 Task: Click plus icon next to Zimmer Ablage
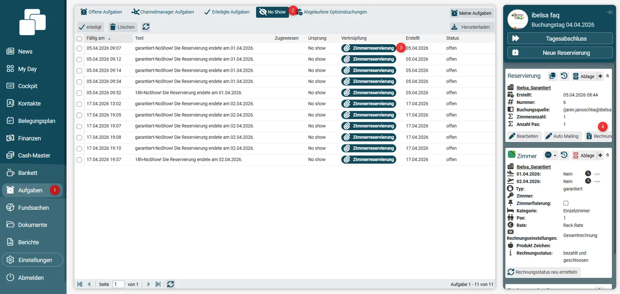[x=600, y=155]
